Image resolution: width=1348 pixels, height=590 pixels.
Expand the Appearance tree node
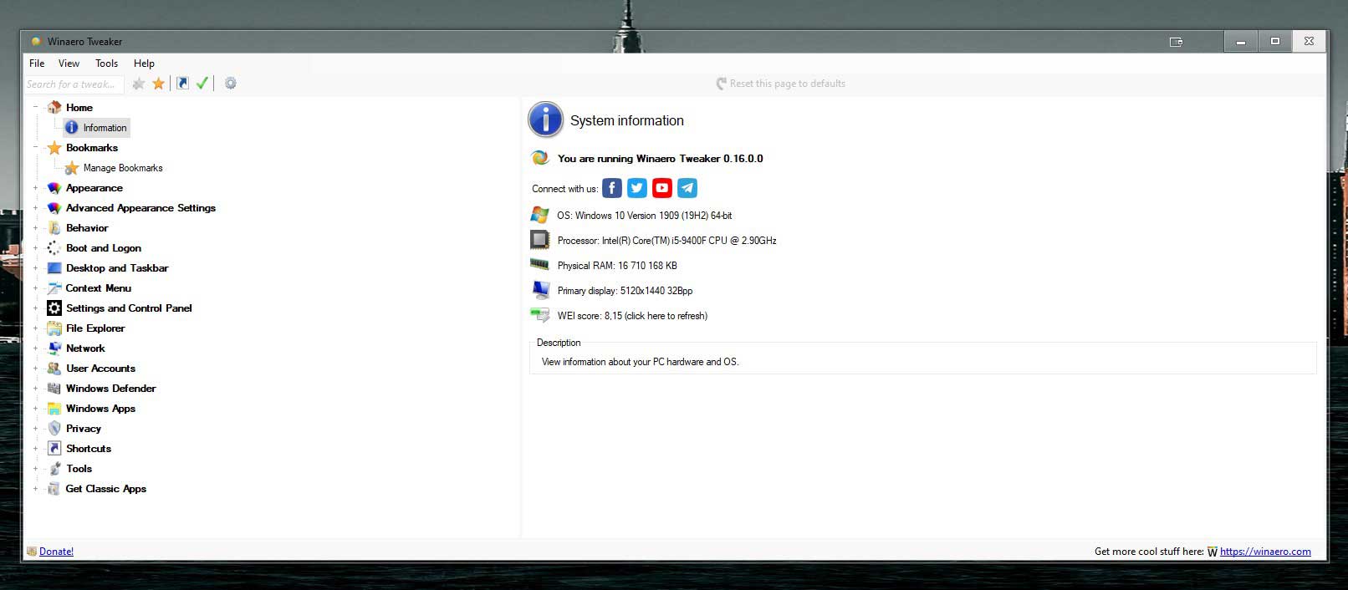35,188
